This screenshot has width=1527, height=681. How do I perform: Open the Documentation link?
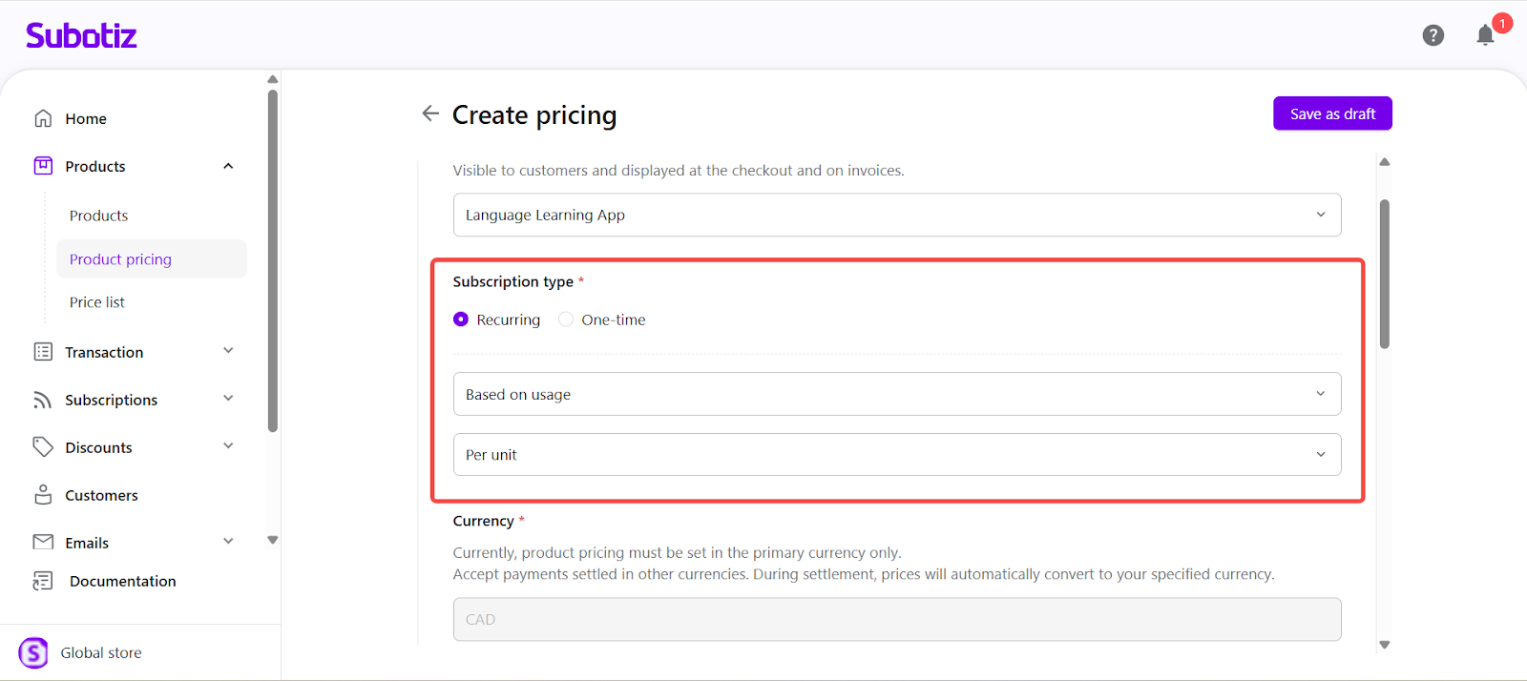(x=122, y=581)
